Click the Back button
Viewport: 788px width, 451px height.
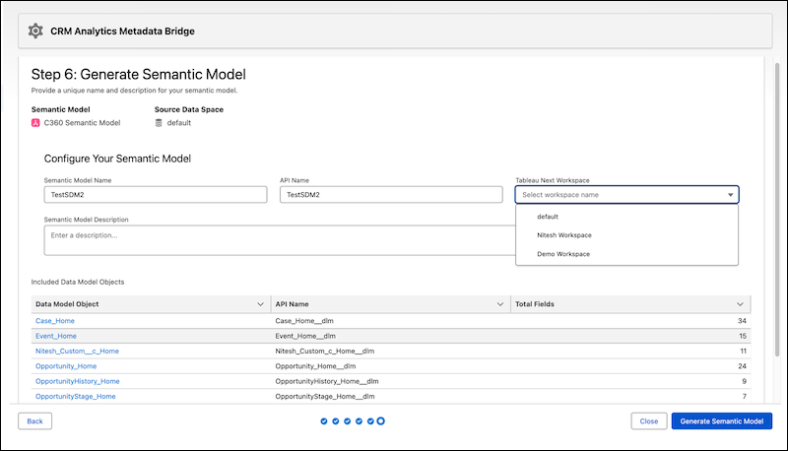(x=34, y=420)
